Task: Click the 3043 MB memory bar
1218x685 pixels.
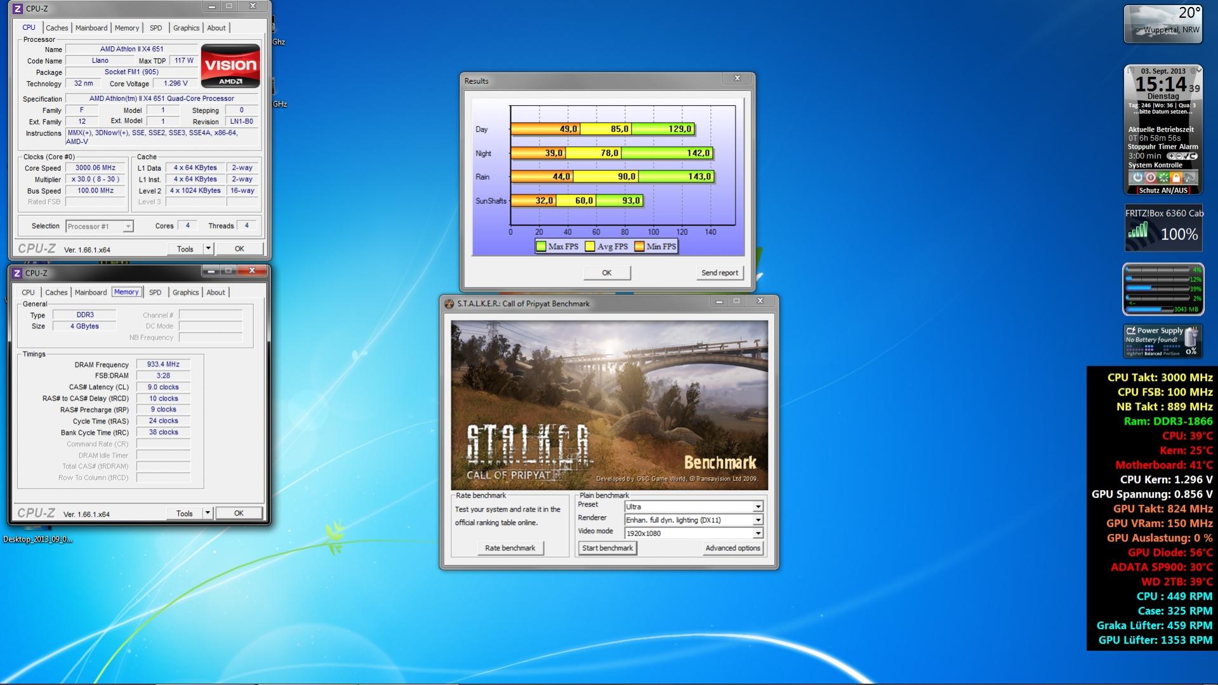Action: (x=1149, y=309)
